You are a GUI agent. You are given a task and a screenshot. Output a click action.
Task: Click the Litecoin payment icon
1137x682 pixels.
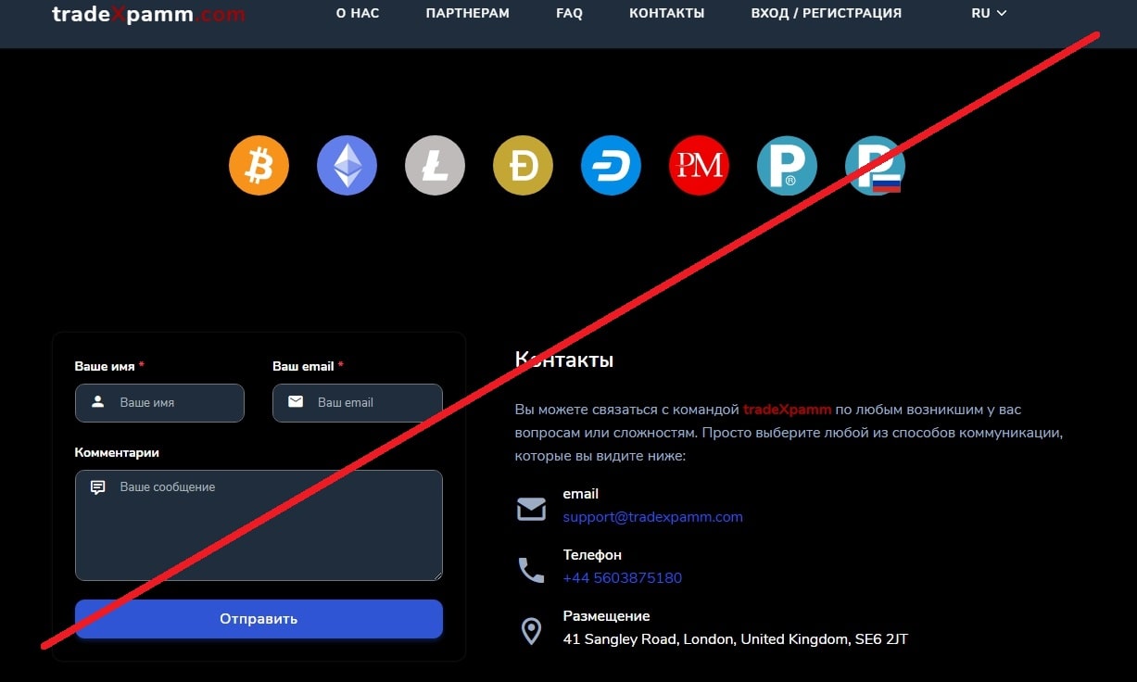pos(435,166)
